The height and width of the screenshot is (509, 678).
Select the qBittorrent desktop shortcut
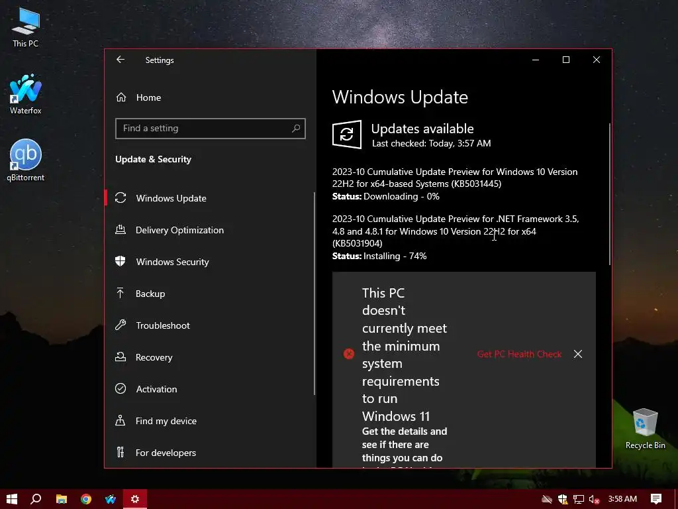[26, 160]
